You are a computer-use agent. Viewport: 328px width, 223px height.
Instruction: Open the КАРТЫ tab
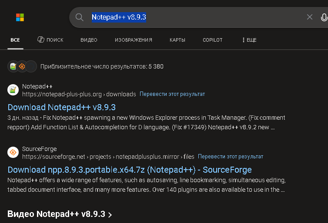tap(177, 40)
